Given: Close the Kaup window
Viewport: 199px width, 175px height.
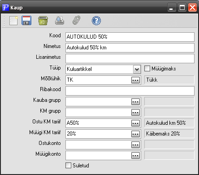Looking at the screenshot, I should point(192,7).
